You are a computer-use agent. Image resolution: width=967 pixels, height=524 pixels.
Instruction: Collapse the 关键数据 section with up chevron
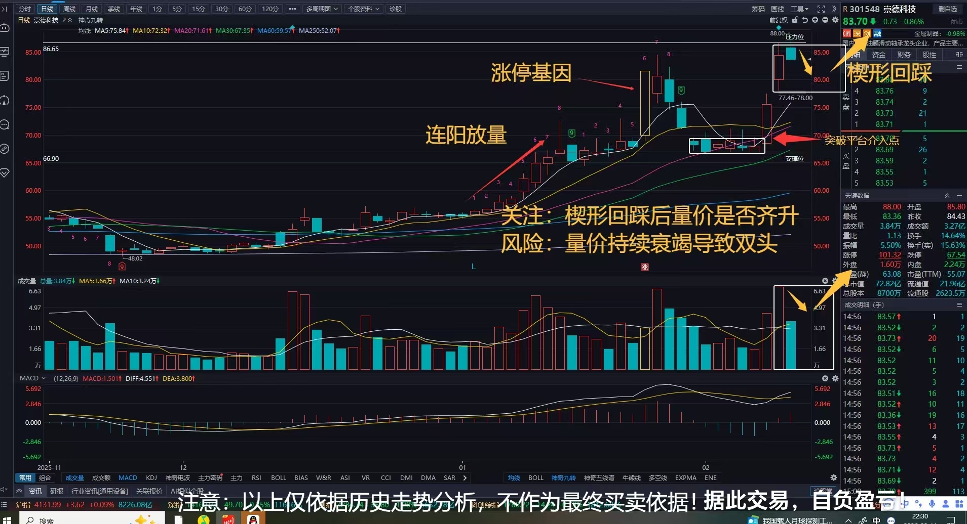click(x=947, y=195)
